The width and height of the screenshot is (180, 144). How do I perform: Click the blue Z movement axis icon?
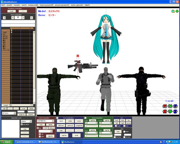[x=175, y=111]
